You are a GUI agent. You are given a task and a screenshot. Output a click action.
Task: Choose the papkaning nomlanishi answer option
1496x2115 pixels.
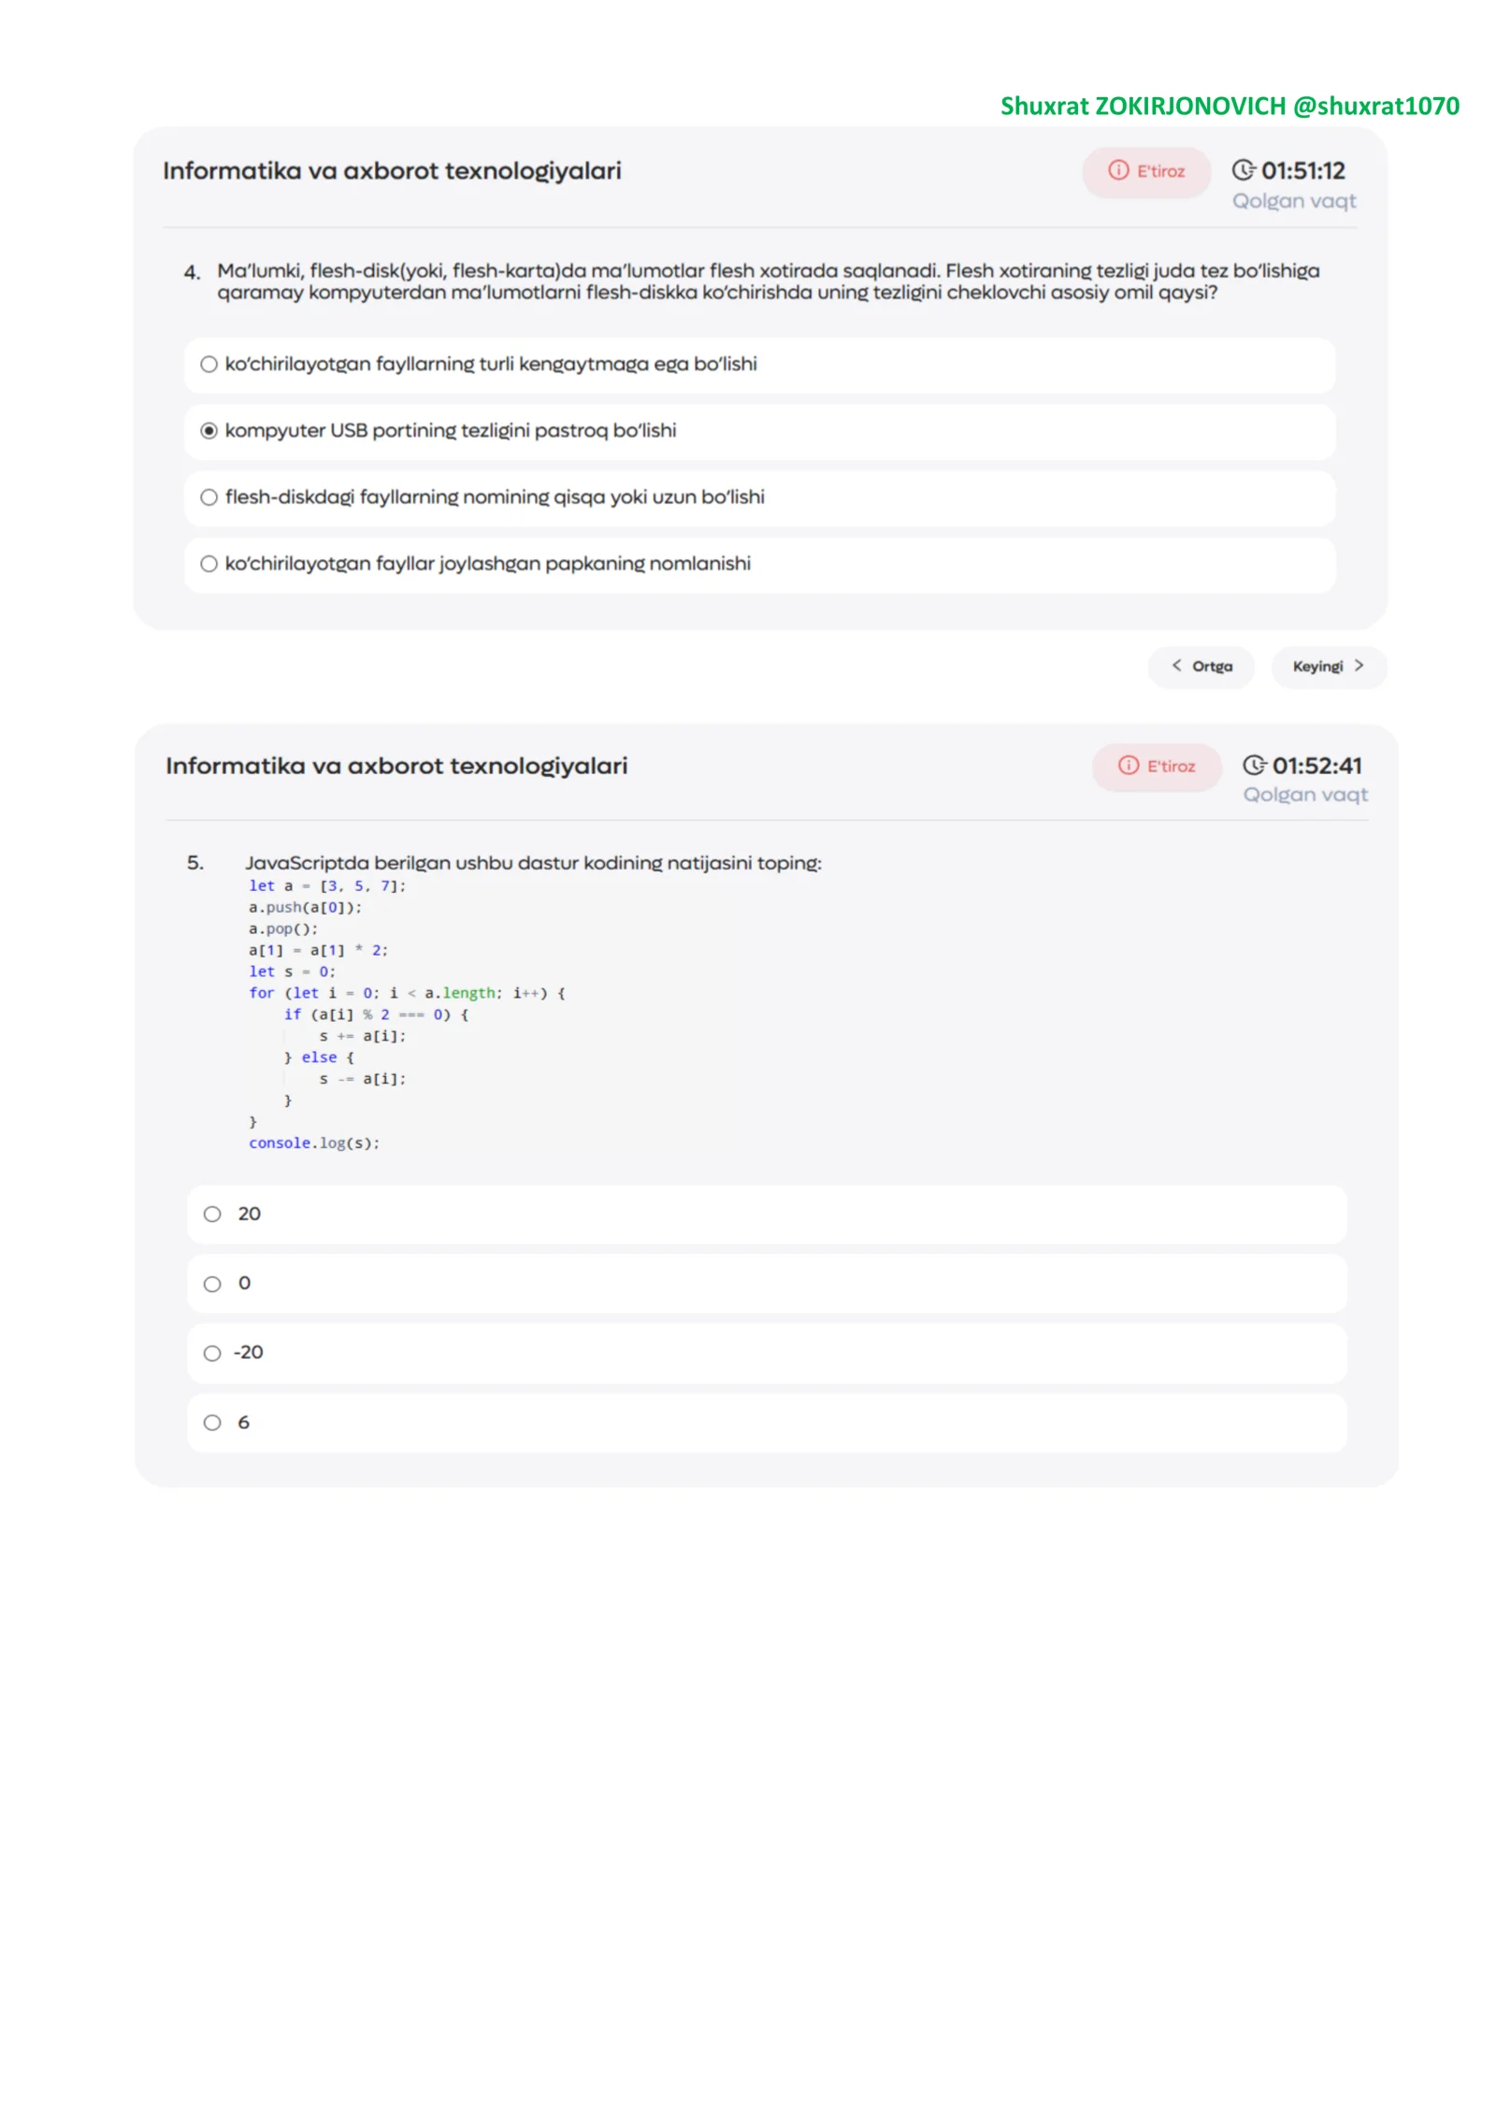click(x=759, y=564)
